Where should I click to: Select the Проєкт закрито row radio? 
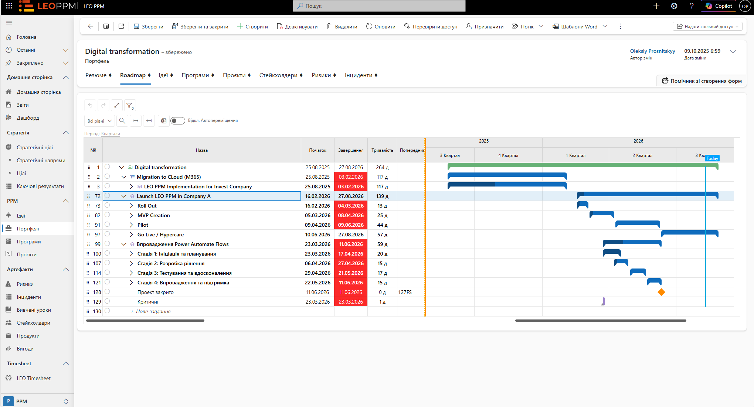[107, 292]
